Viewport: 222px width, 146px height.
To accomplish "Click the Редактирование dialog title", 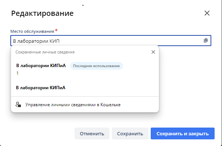I will click(42, 13).
